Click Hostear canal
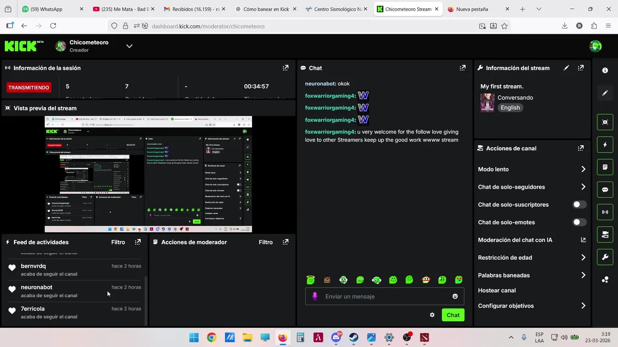This screenshot has width=618, height=347. click(497, 291)
